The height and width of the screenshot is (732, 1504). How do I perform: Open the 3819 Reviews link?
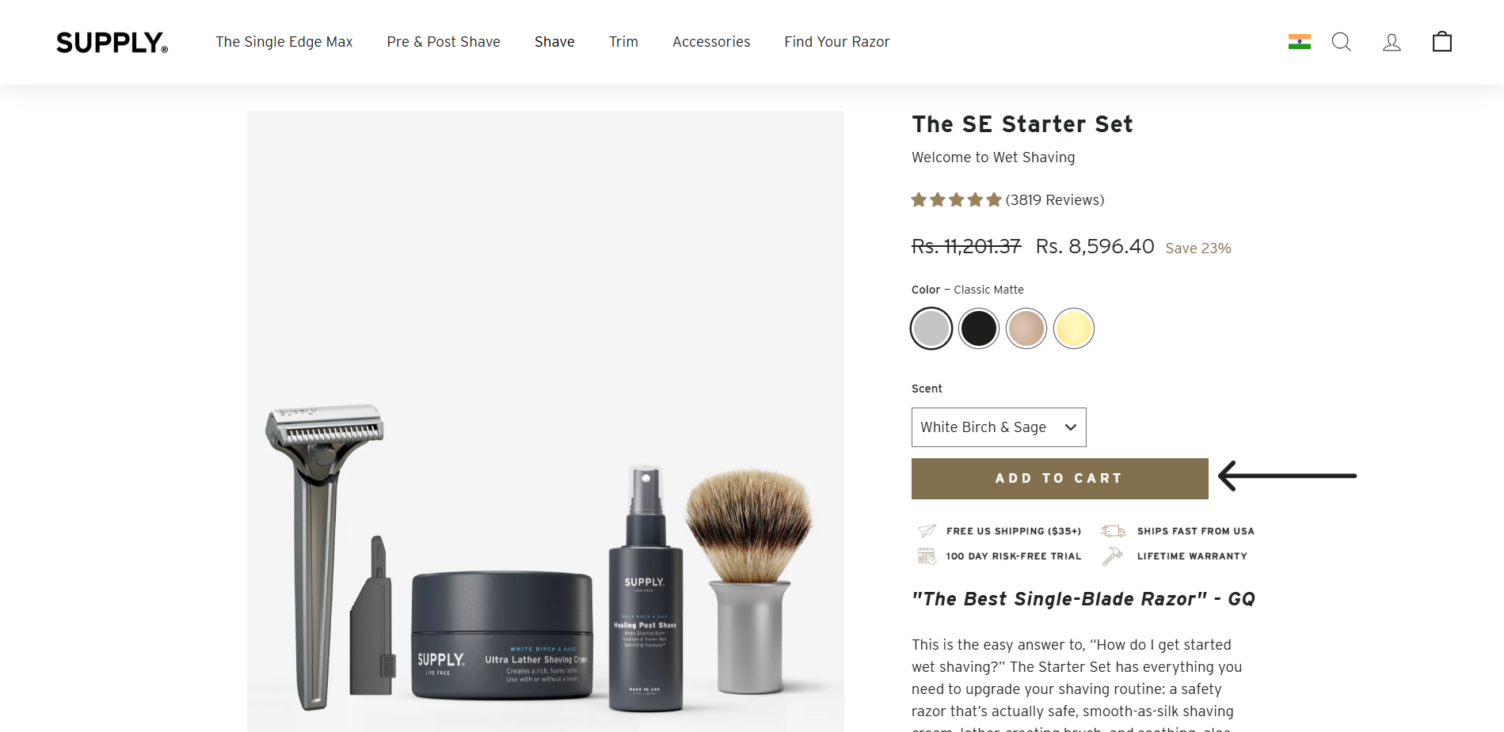coord(1055,200)
